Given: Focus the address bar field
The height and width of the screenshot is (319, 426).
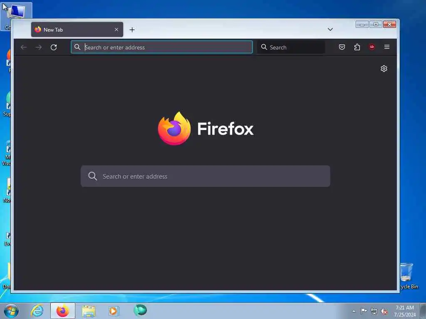Looking at the screenshot, I should [162, 47].
